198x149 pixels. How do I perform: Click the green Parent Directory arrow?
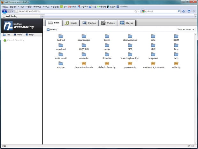pyautogui.click(x=5, y=40)
